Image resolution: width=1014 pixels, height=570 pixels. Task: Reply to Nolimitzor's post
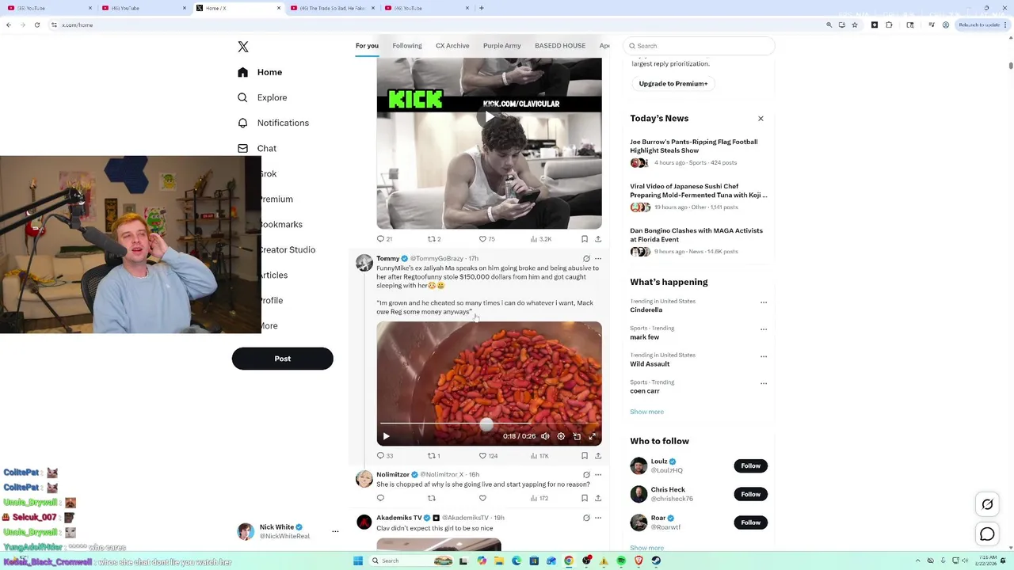coord(380,499)
